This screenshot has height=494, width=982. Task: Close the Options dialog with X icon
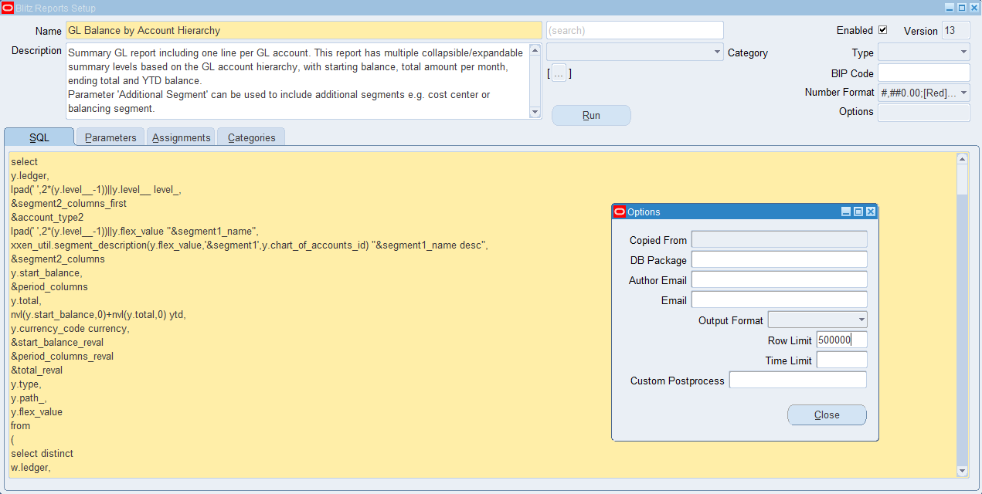click(870, 211)
